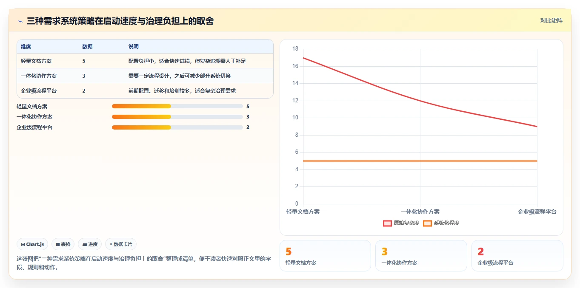
Task: Click the 数据 column header
Action: pos(87,47)
